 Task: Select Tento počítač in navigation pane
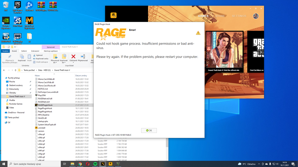[x=13, y=118]
